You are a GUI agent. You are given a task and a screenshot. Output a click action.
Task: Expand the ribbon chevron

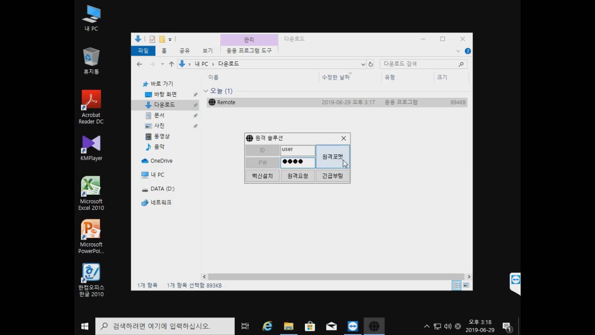[458, 51]
